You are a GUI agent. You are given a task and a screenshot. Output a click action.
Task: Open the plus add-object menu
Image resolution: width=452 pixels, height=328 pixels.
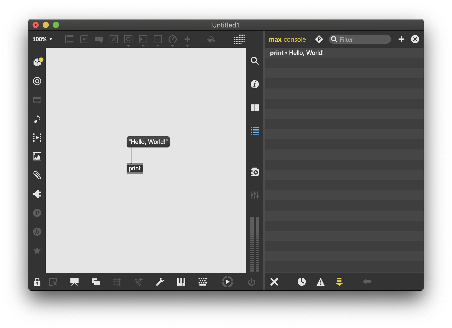187,39
